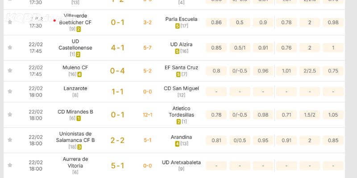Toggle favorite star for Lanzarote match
Viewport: 357px width, 178px height.
[x=10, y=91]
